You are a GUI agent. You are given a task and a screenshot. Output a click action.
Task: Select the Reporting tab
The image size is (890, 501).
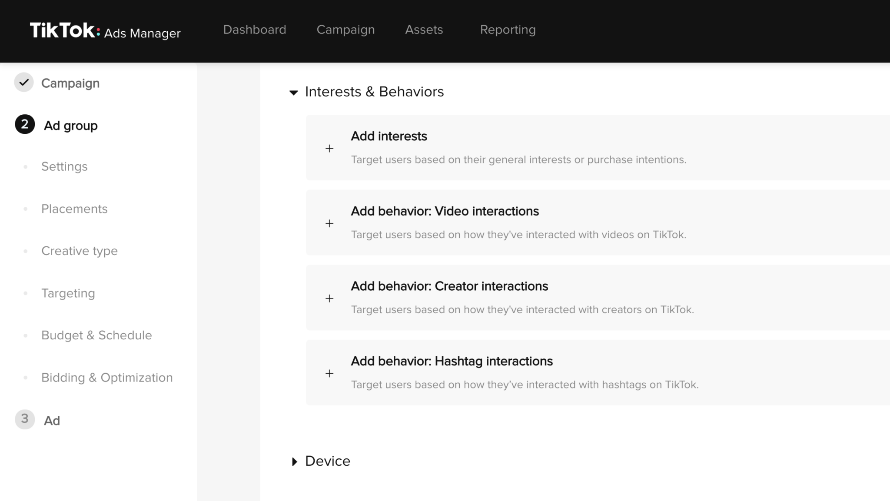(x=507, y=29)
